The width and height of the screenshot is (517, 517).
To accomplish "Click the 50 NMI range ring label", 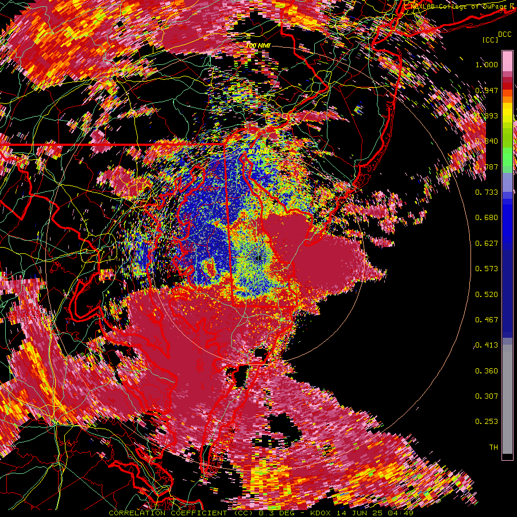I will [x=259, y=152].
